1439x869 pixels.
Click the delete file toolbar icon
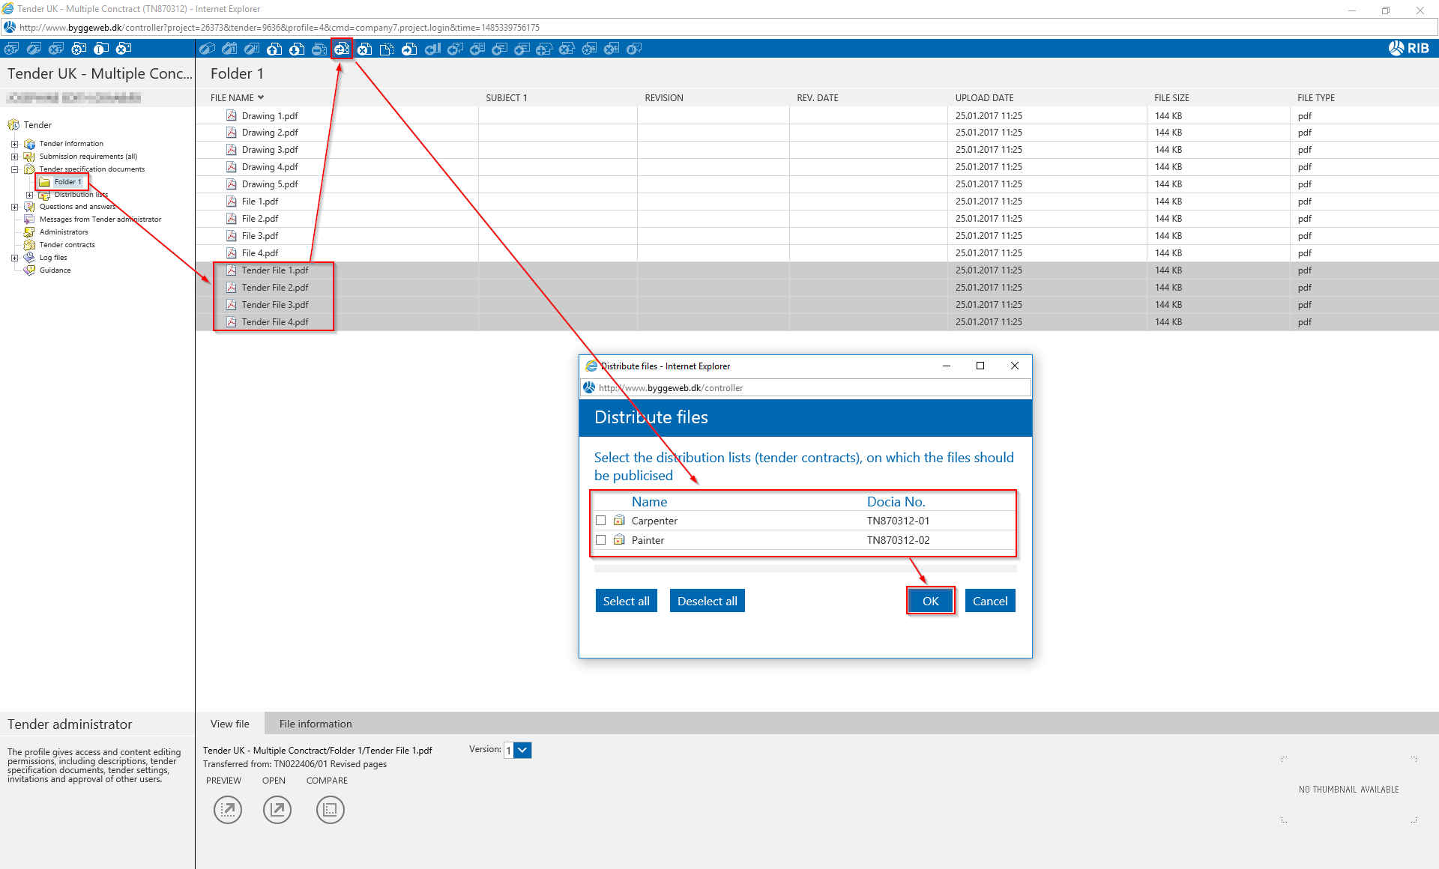point(364,49)
